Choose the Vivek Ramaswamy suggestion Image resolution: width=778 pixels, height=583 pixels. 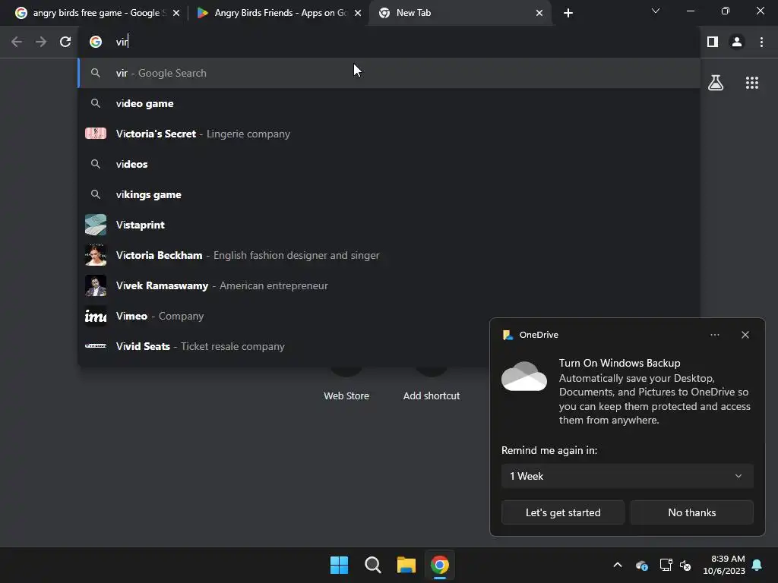[x=389, y=285]
